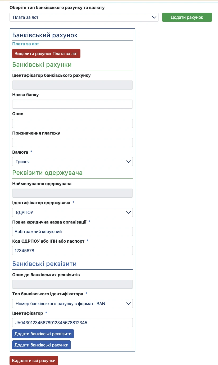Click the Найменування одержувача disabled field
218x365 pixels.
click(x=72, y=193)
